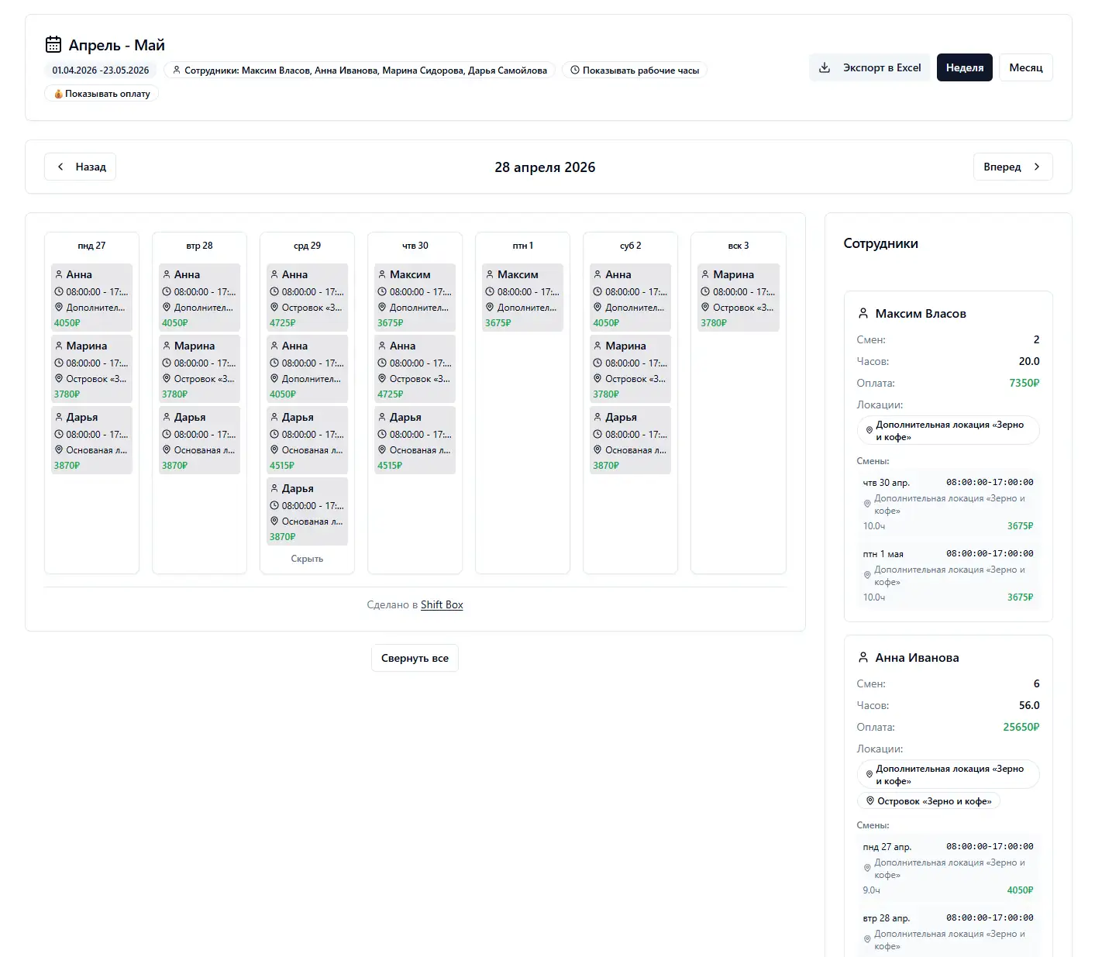Image resolution: width=1095 pixels, height=957 pixels.
Task: Click the clock icon in Показывать рабочие часы
Action: (575, 71)
